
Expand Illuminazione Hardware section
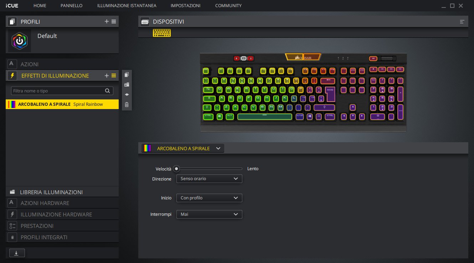point(62,215)
